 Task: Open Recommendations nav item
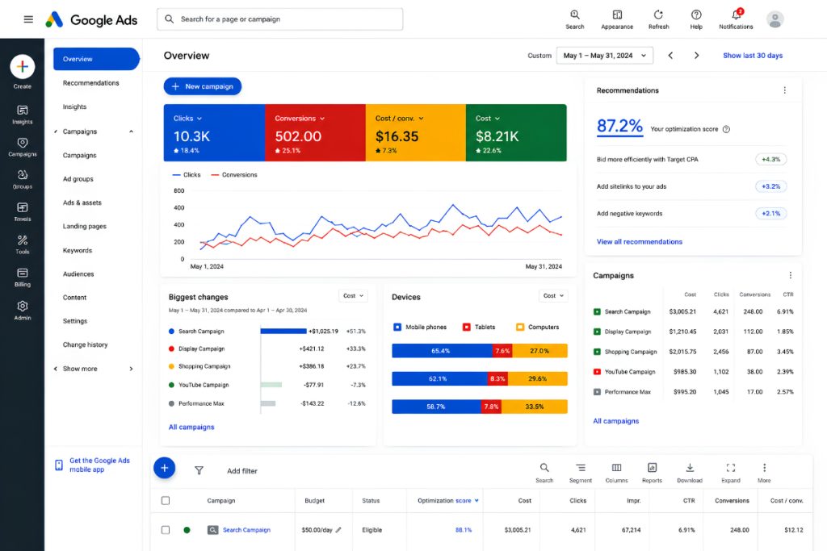(x=90, y=83)
